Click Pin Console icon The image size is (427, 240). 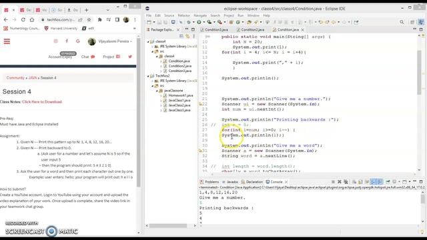coord(388,182)
